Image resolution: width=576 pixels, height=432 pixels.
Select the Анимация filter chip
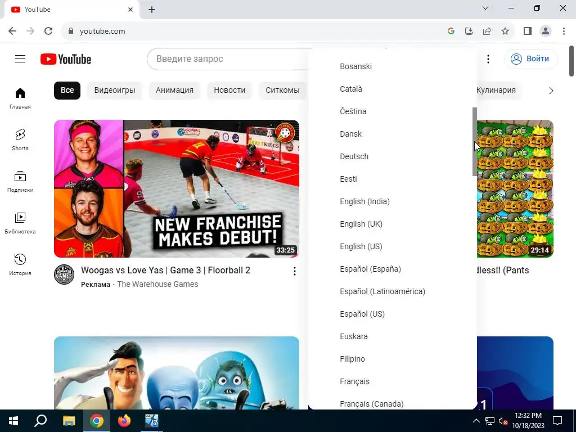pyautogui.click(x=174, y=91)
